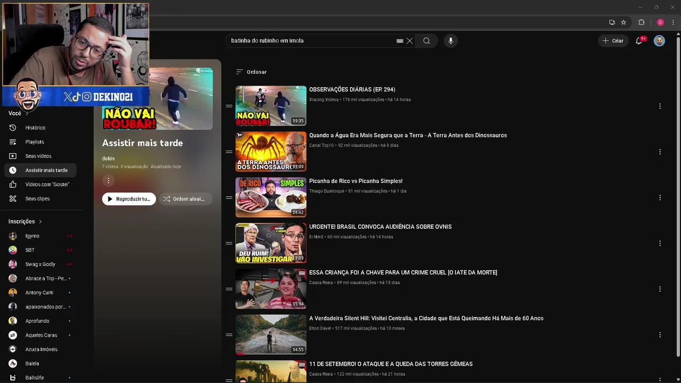Open video title OBSERVAÇÕES DIÁRIAS (EP. 294)
The width and height of the screenshot is (681, 383).
pos(352,90)
